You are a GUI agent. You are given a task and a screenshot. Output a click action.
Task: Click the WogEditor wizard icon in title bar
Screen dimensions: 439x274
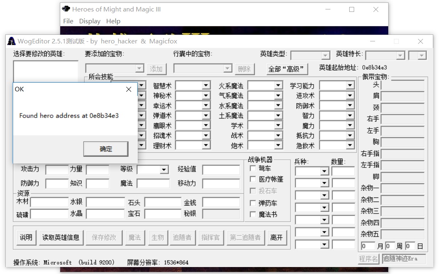coord(11,41)
